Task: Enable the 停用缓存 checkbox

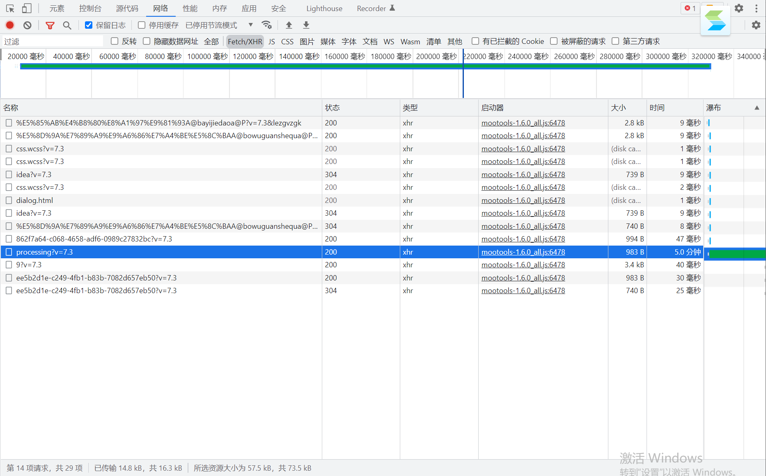Action: [x=142, y=25]
